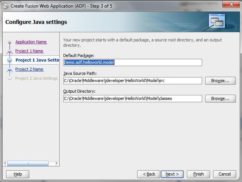Click the Configure Java settings heading

pyautogui.click(x=36, y=22)
